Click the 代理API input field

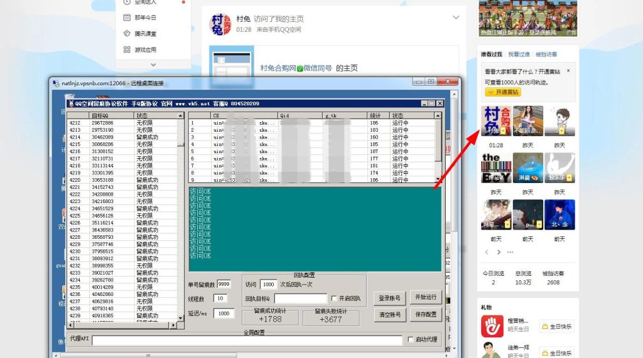(x=246, y=340)
